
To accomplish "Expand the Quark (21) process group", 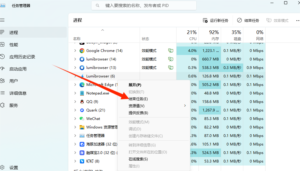I will click(75, 110).
